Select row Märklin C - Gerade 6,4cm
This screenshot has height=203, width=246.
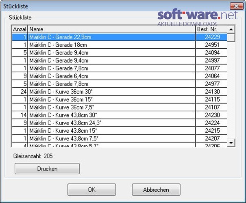pos(120,76)
